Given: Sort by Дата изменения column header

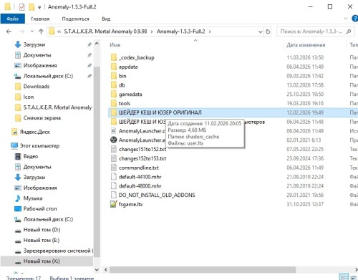Looking at the screenshot, I should click(306, 45).
